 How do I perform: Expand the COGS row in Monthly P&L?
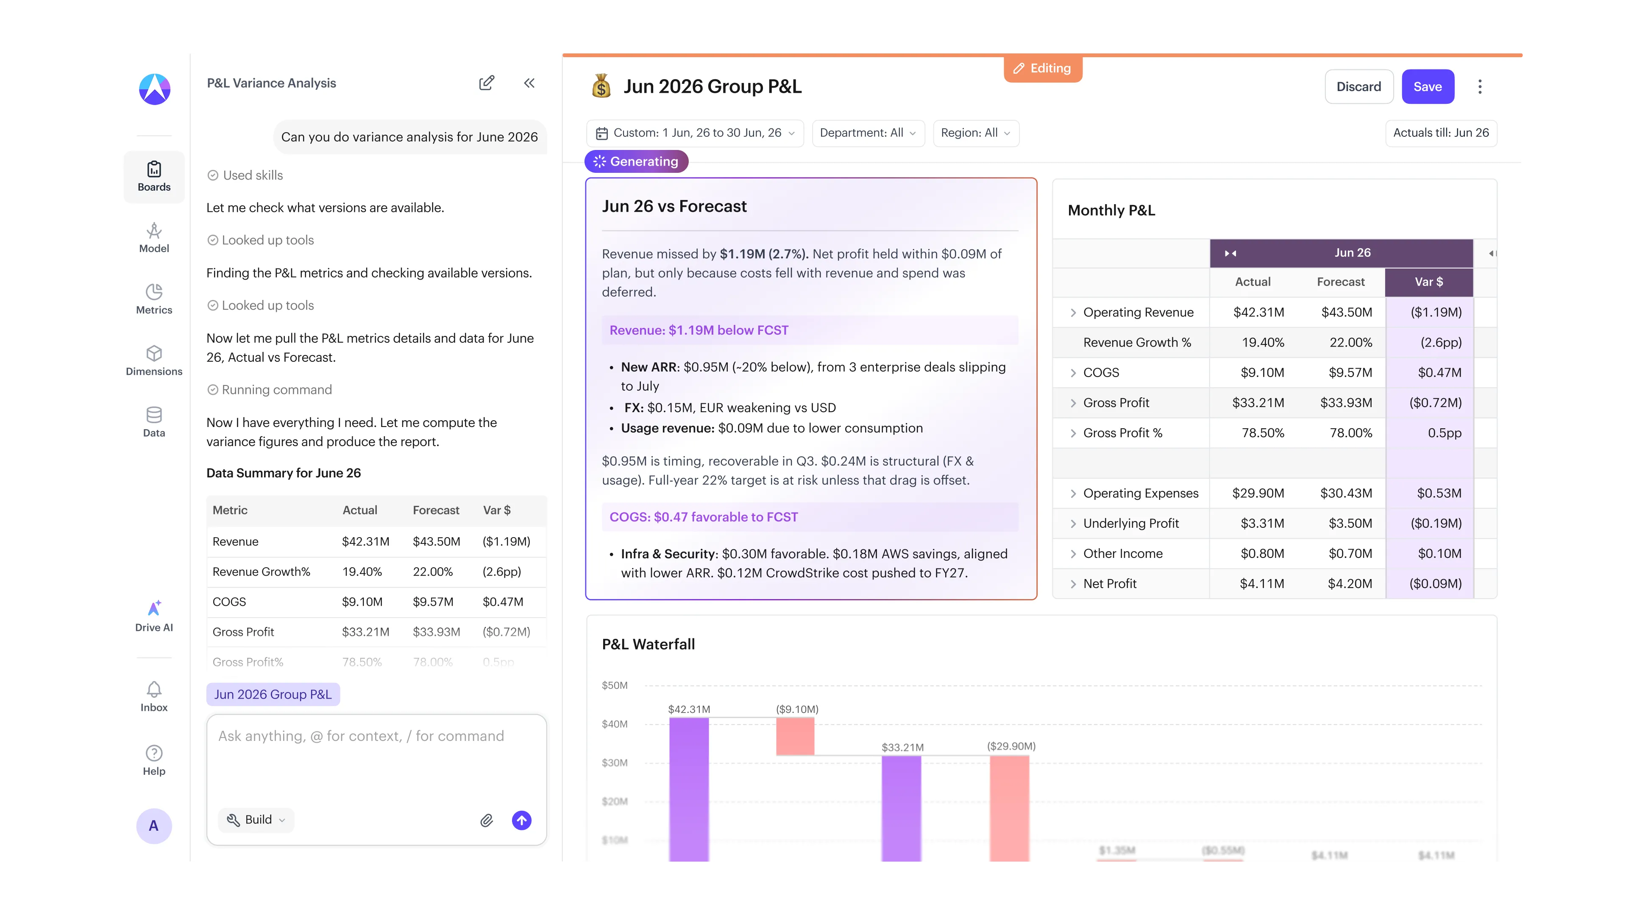click(x=1073, y=373)
